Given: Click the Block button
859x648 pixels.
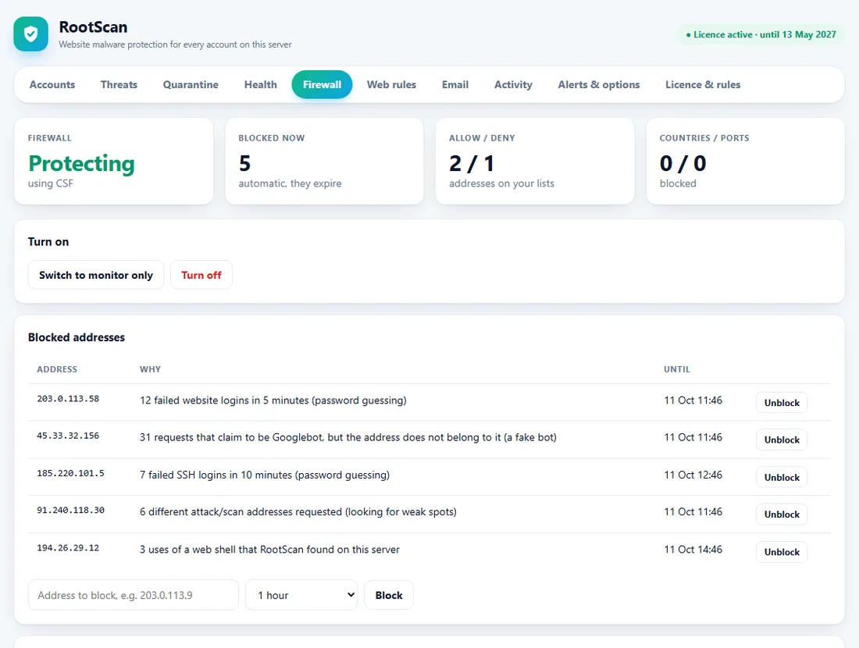Looking at the screenshot, I should (x=389, y=596).
